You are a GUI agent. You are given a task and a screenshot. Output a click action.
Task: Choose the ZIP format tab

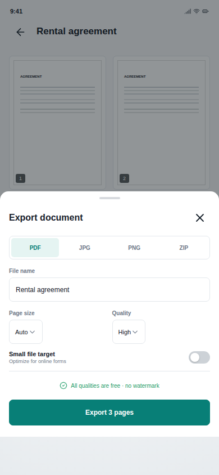click(184, 248)
